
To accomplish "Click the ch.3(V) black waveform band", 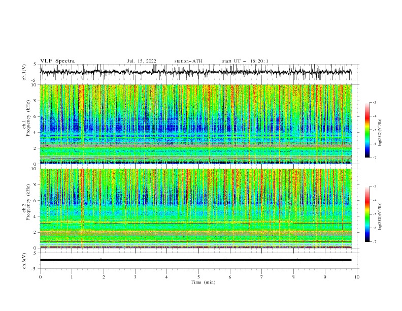I will [195, 260].
